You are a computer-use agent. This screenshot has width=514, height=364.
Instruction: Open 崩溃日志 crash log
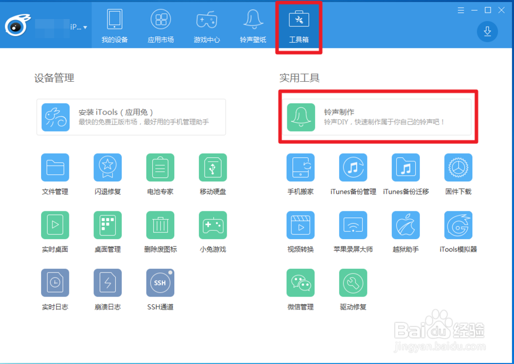point(107,283)
